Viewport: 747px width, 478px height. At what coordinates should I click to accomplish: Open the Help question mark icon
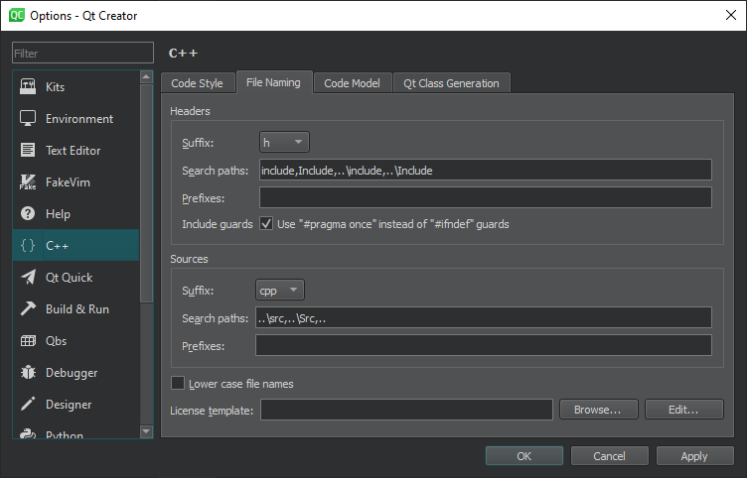coord(28,213)
